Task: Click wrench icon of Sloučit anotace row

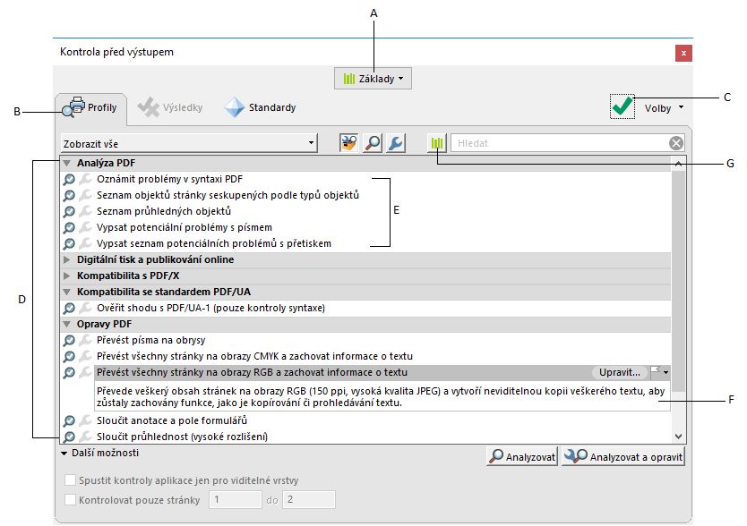Action: [x=85, y=420]
